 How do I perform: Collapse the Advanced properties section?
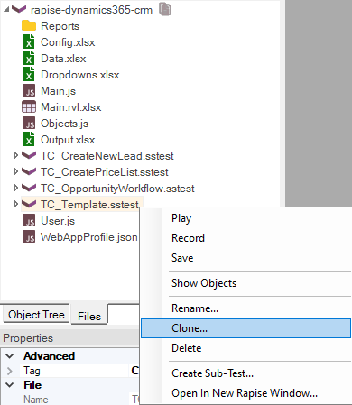click(10, 356)
